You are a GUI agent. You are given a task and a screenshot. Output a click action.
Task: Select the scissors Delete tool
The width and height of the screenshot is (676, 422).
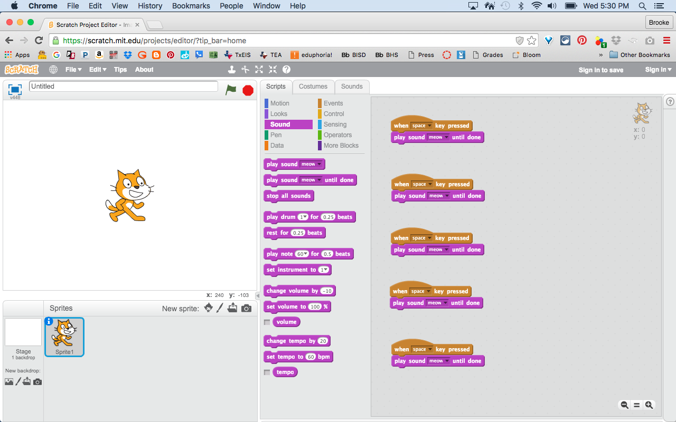(x=245, y=69)
